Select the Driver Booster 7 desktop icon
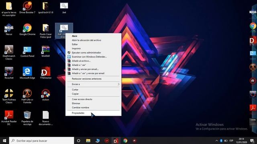Viewport: 257px width, 144px height. pos(27,8)
